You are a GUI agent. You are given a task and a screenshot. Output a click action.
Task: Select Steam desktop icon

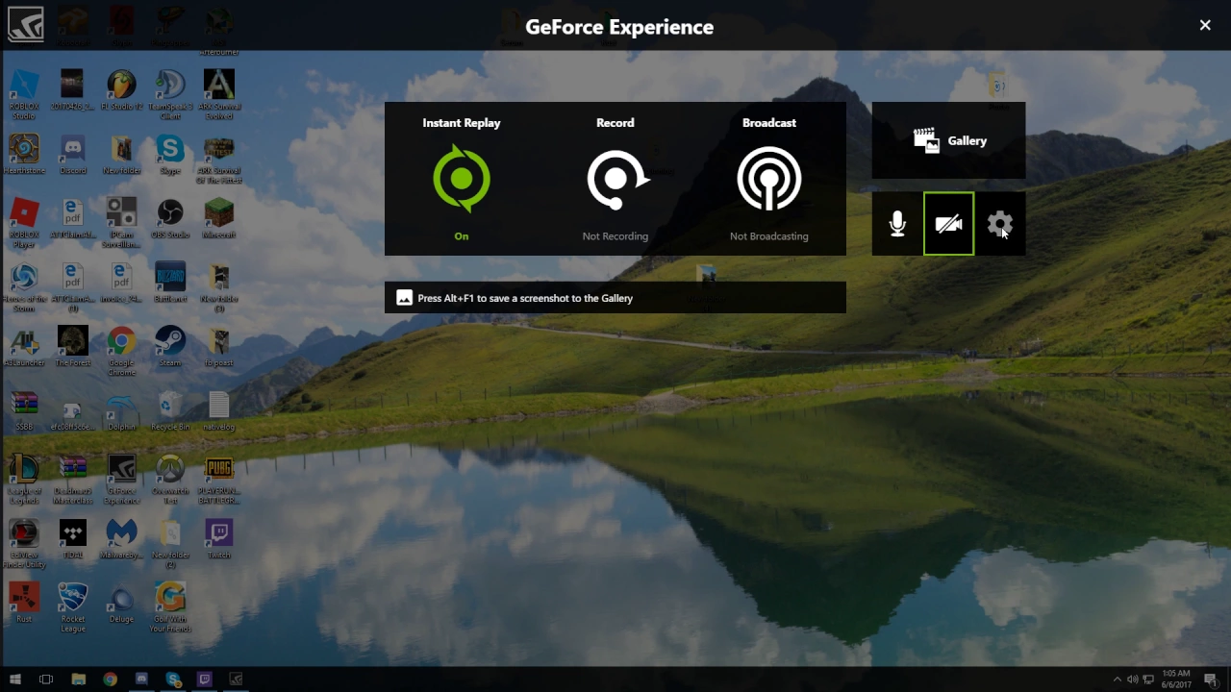pyautogui.click(x=170, y=346)
